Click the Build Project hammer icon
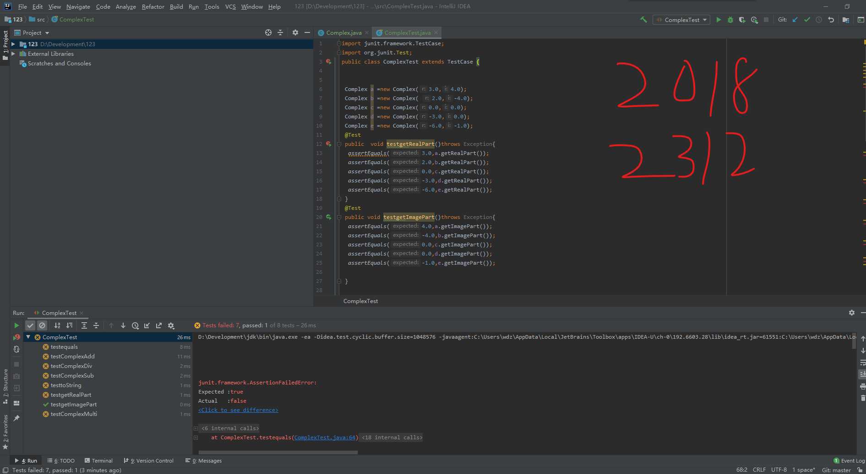Screen dimensions: 866x474 tap(643, 20)
